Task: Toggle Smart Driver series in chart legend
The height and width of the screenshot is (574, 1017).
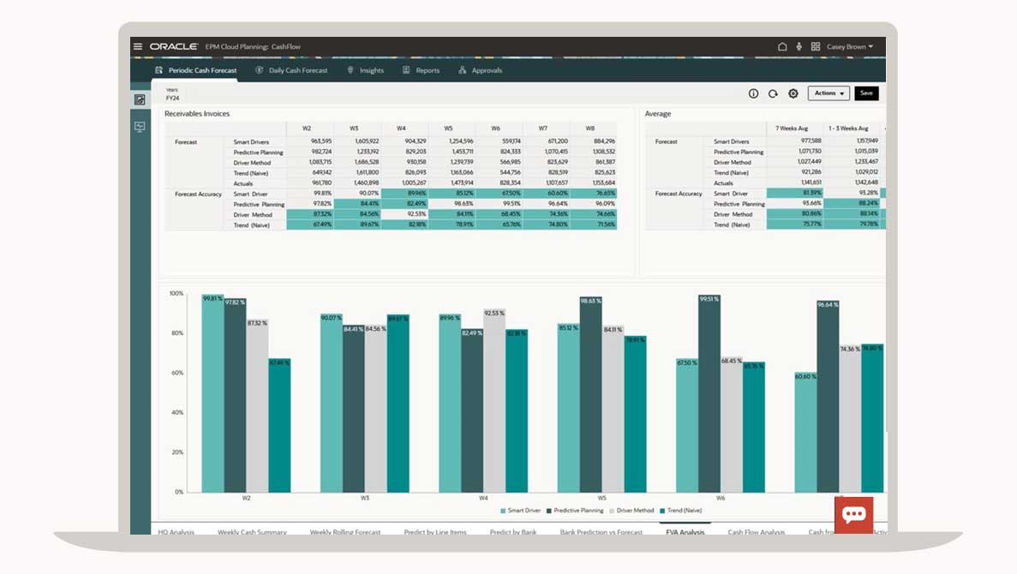Action: click(x=520, y=511)
